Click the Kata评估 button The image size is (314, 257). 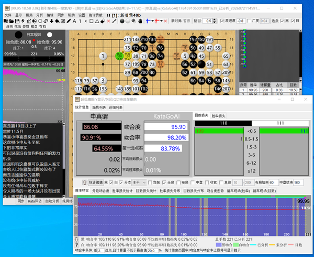[35, 201]
